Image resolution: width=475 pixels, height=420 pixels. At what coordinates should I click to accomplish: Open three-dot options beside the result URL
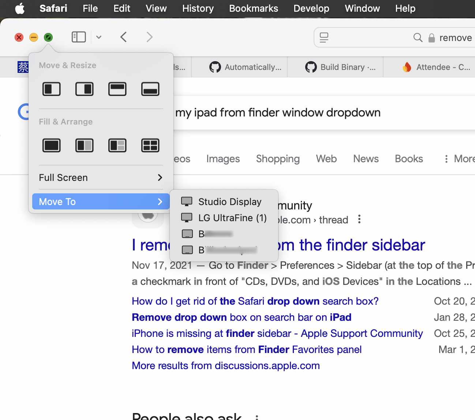point(359,219)
